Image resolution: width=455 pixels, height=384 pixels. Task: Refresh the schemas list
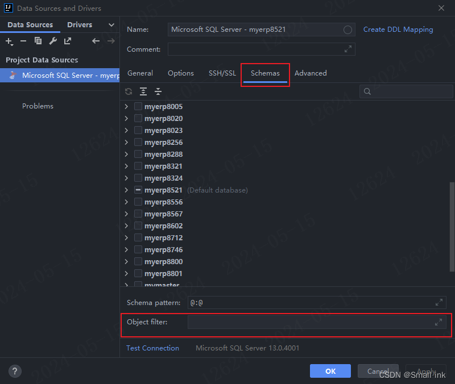(129, 91)
